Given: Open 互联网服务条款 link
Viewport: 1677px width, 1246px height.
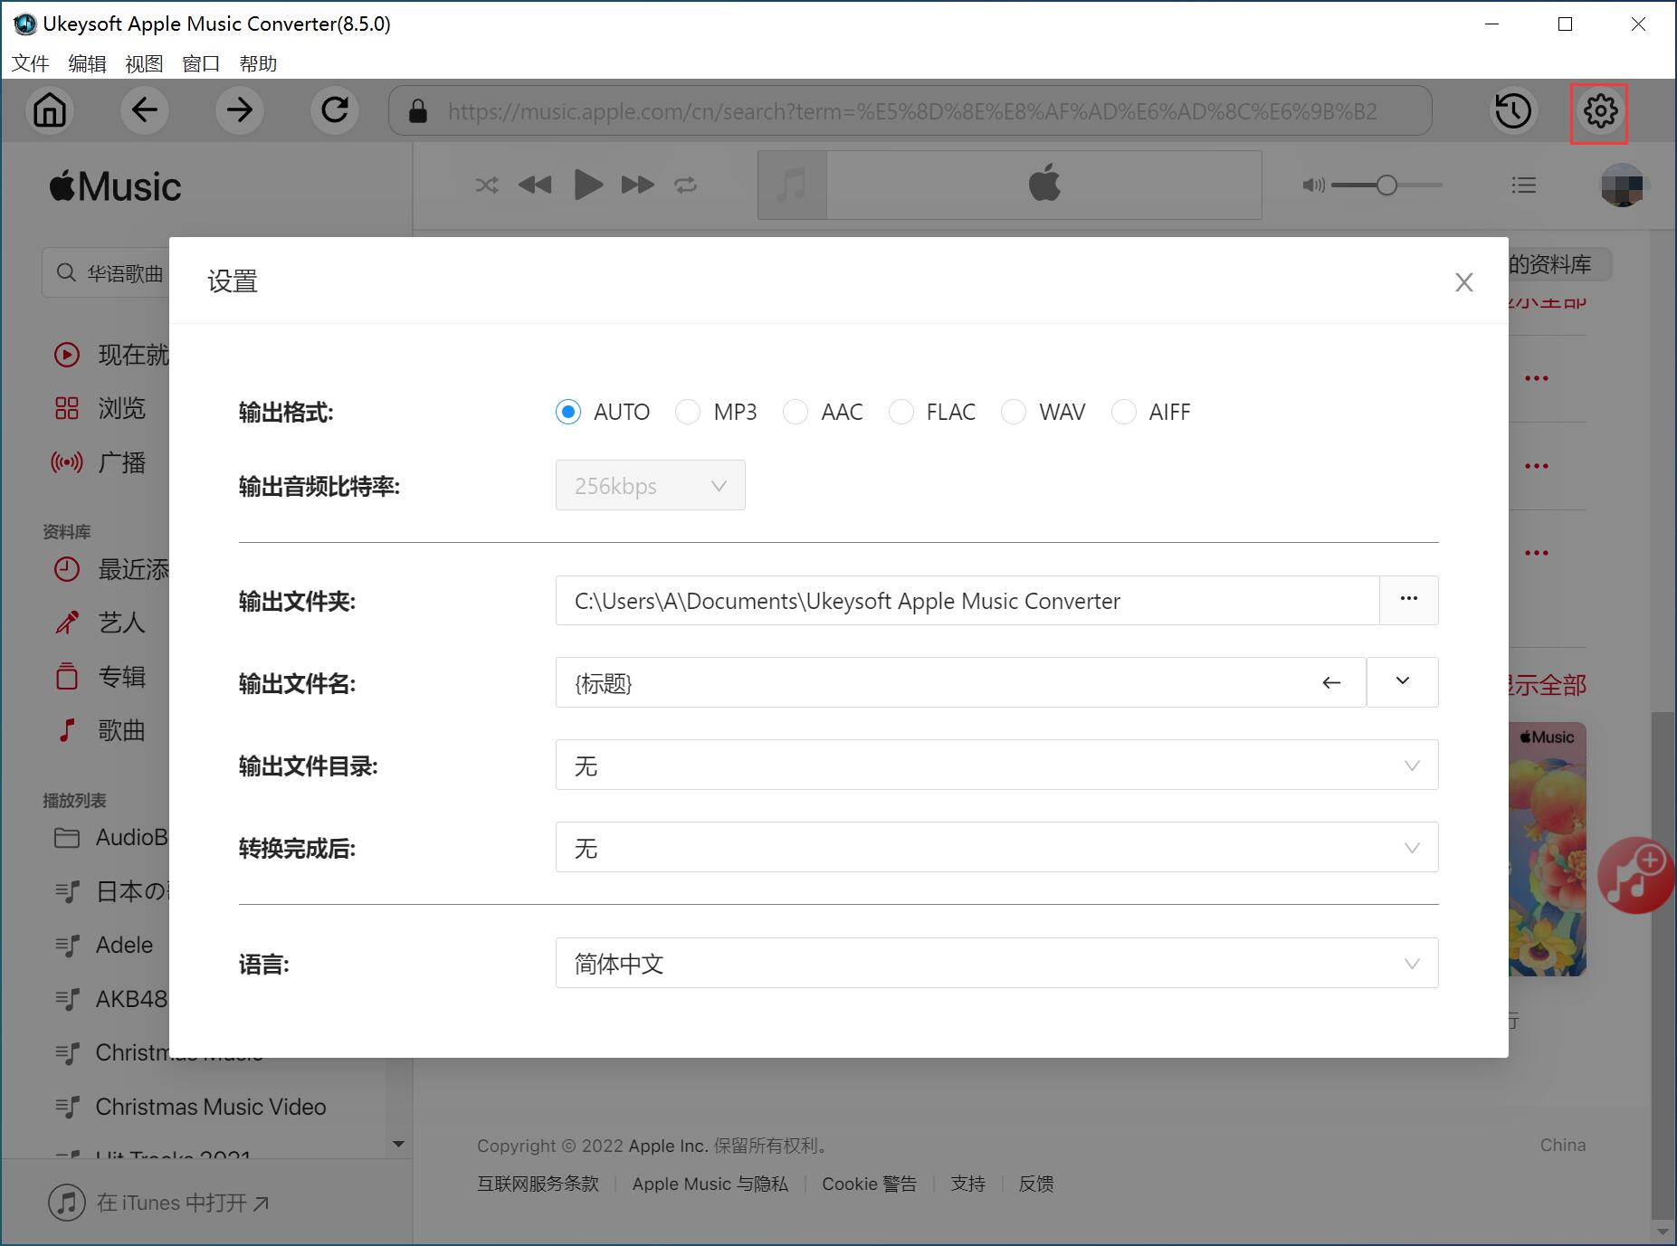Looking at the screenshot, I should (x=538, y=1184).
